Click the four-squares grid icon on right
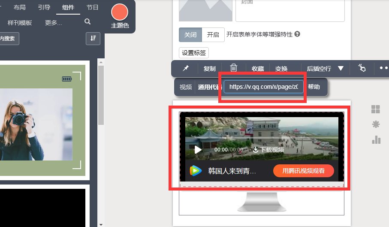Viewport: 389px width, 227px height. click(375, 109)
